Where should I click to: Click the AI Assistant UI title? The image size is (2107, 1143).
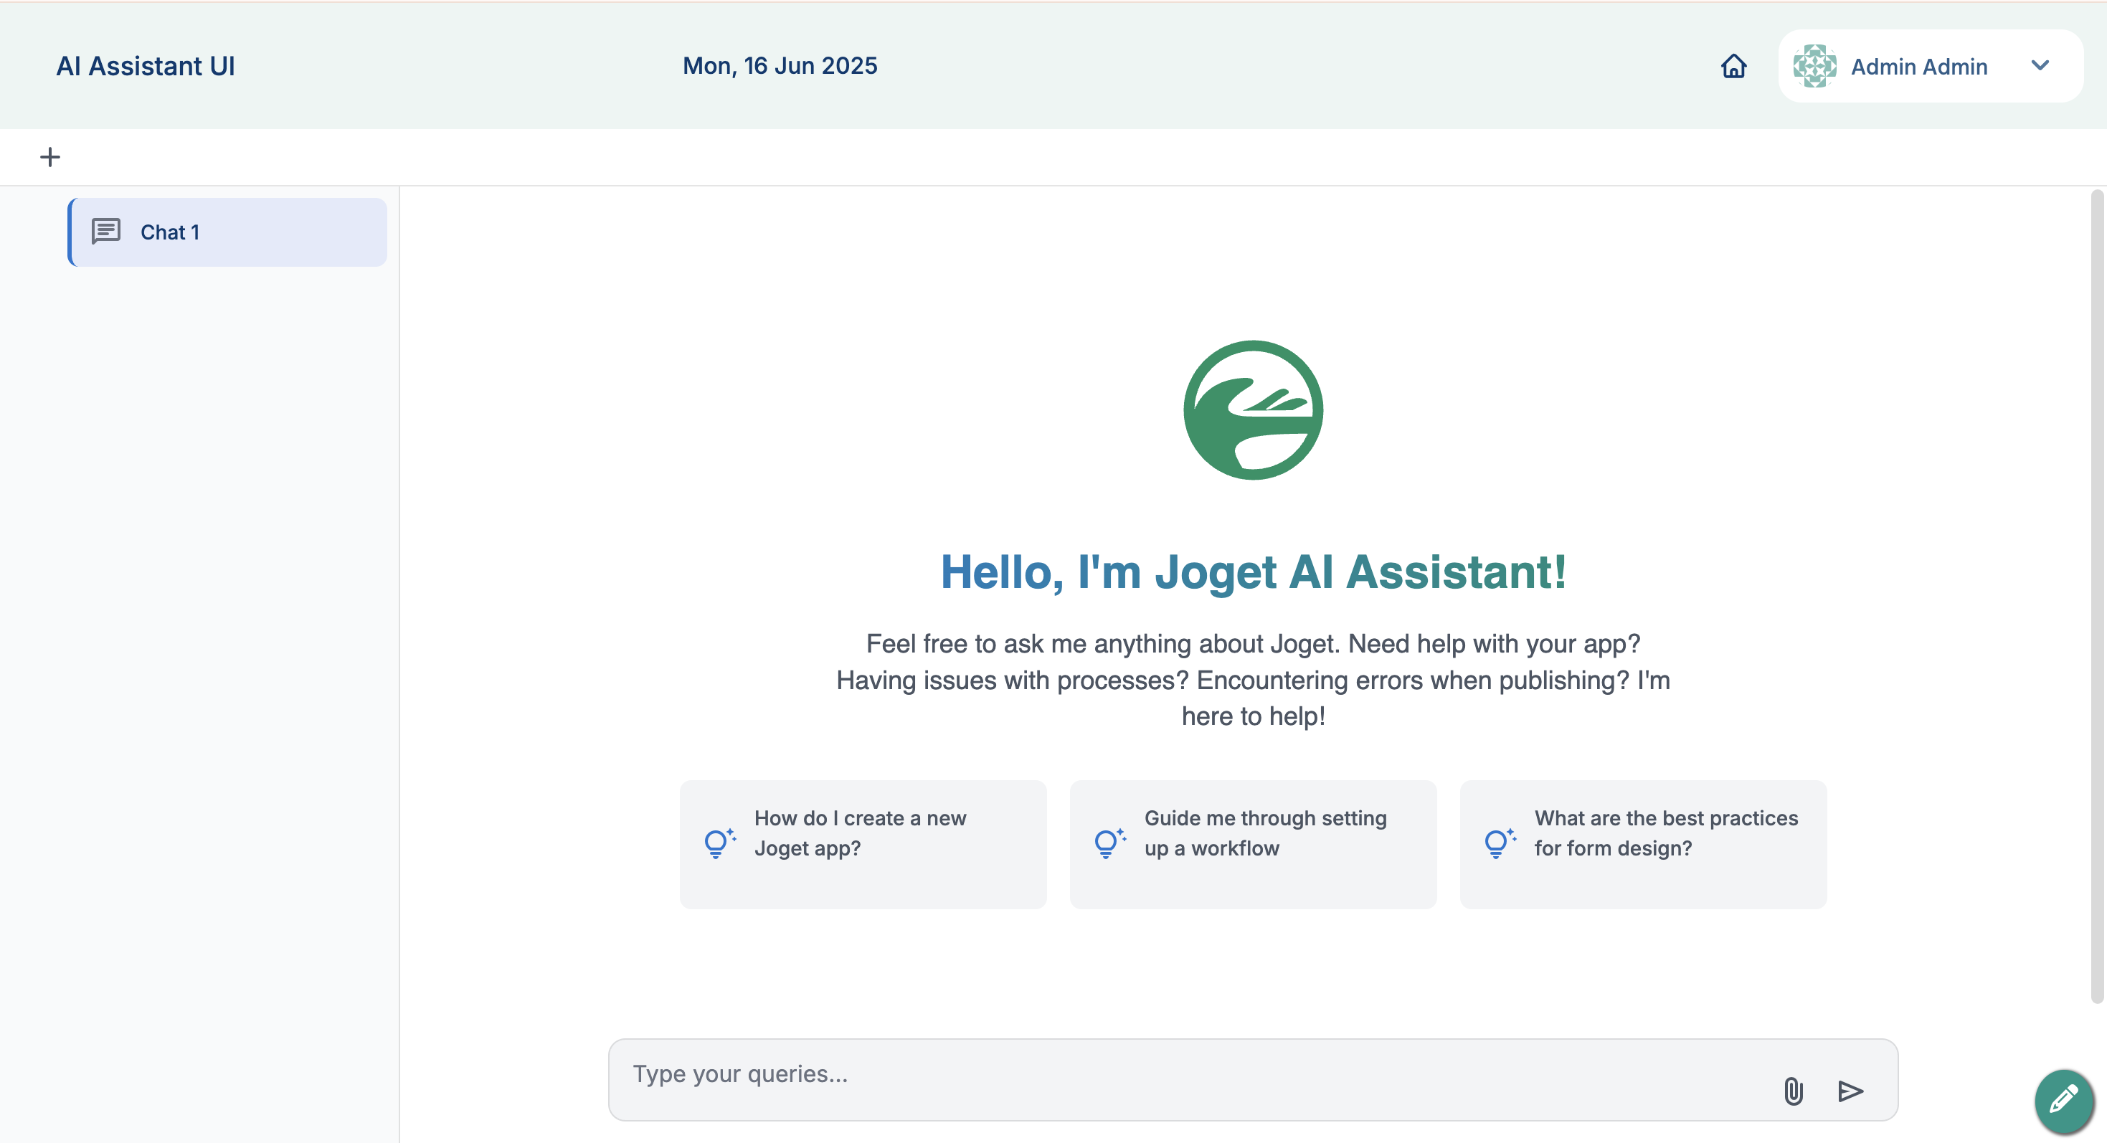(x=146, y=66)
